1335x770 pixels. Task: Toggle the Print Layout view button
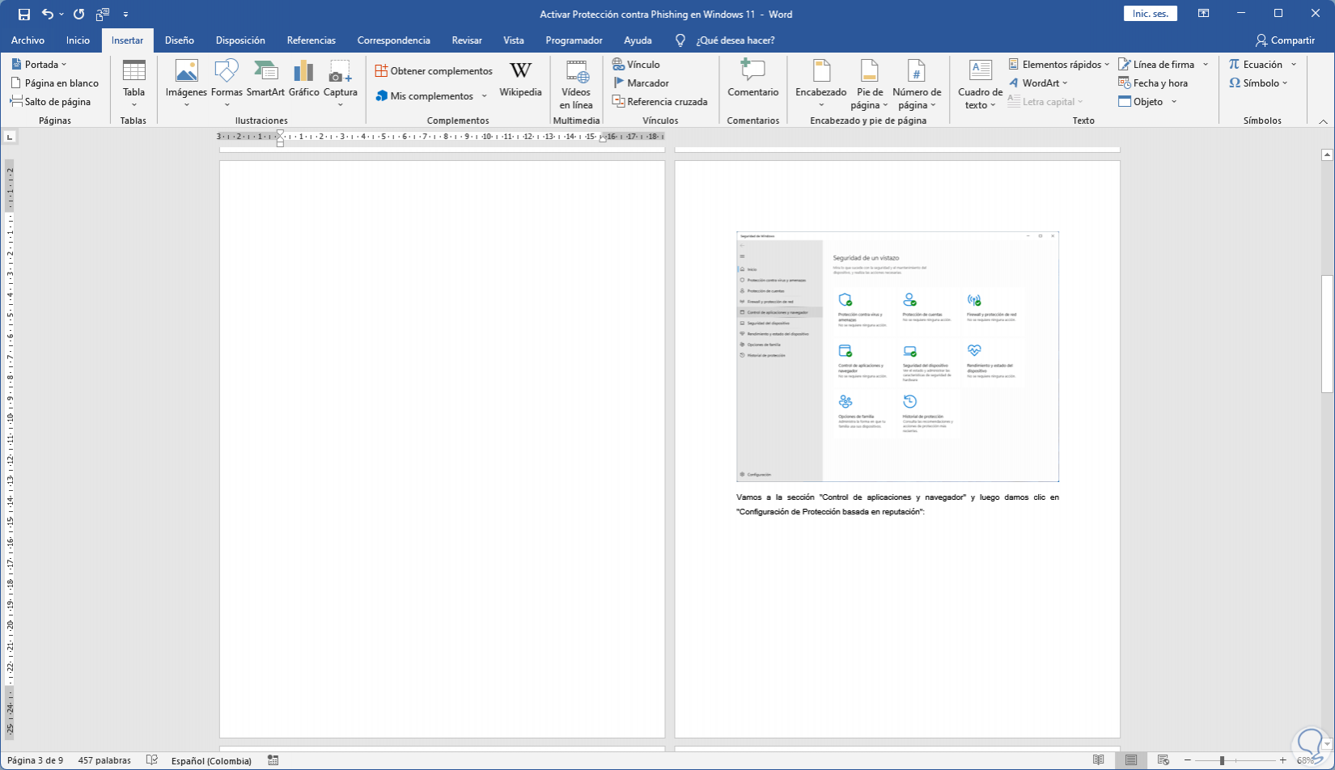[1130, 760]
